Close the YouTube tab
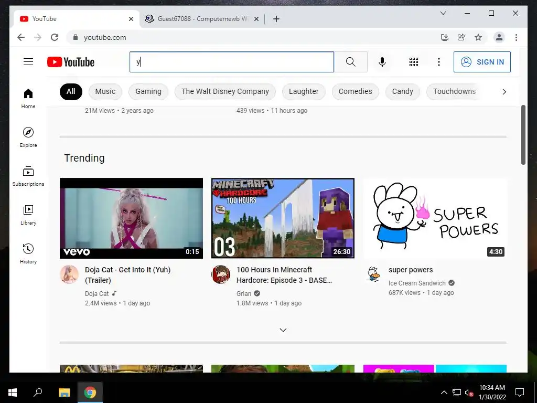537x403 pixels. point(131,19)
